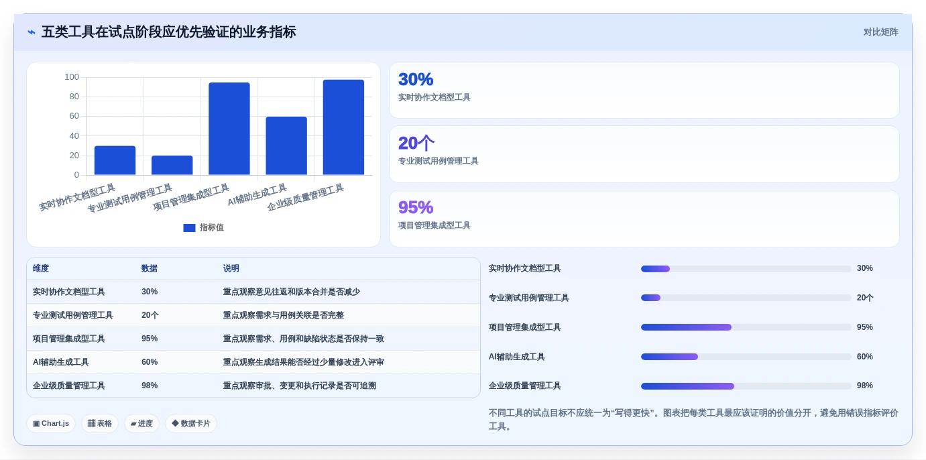Click AI辅助生成工具 progress bar at 60%

tap(746, 357)
